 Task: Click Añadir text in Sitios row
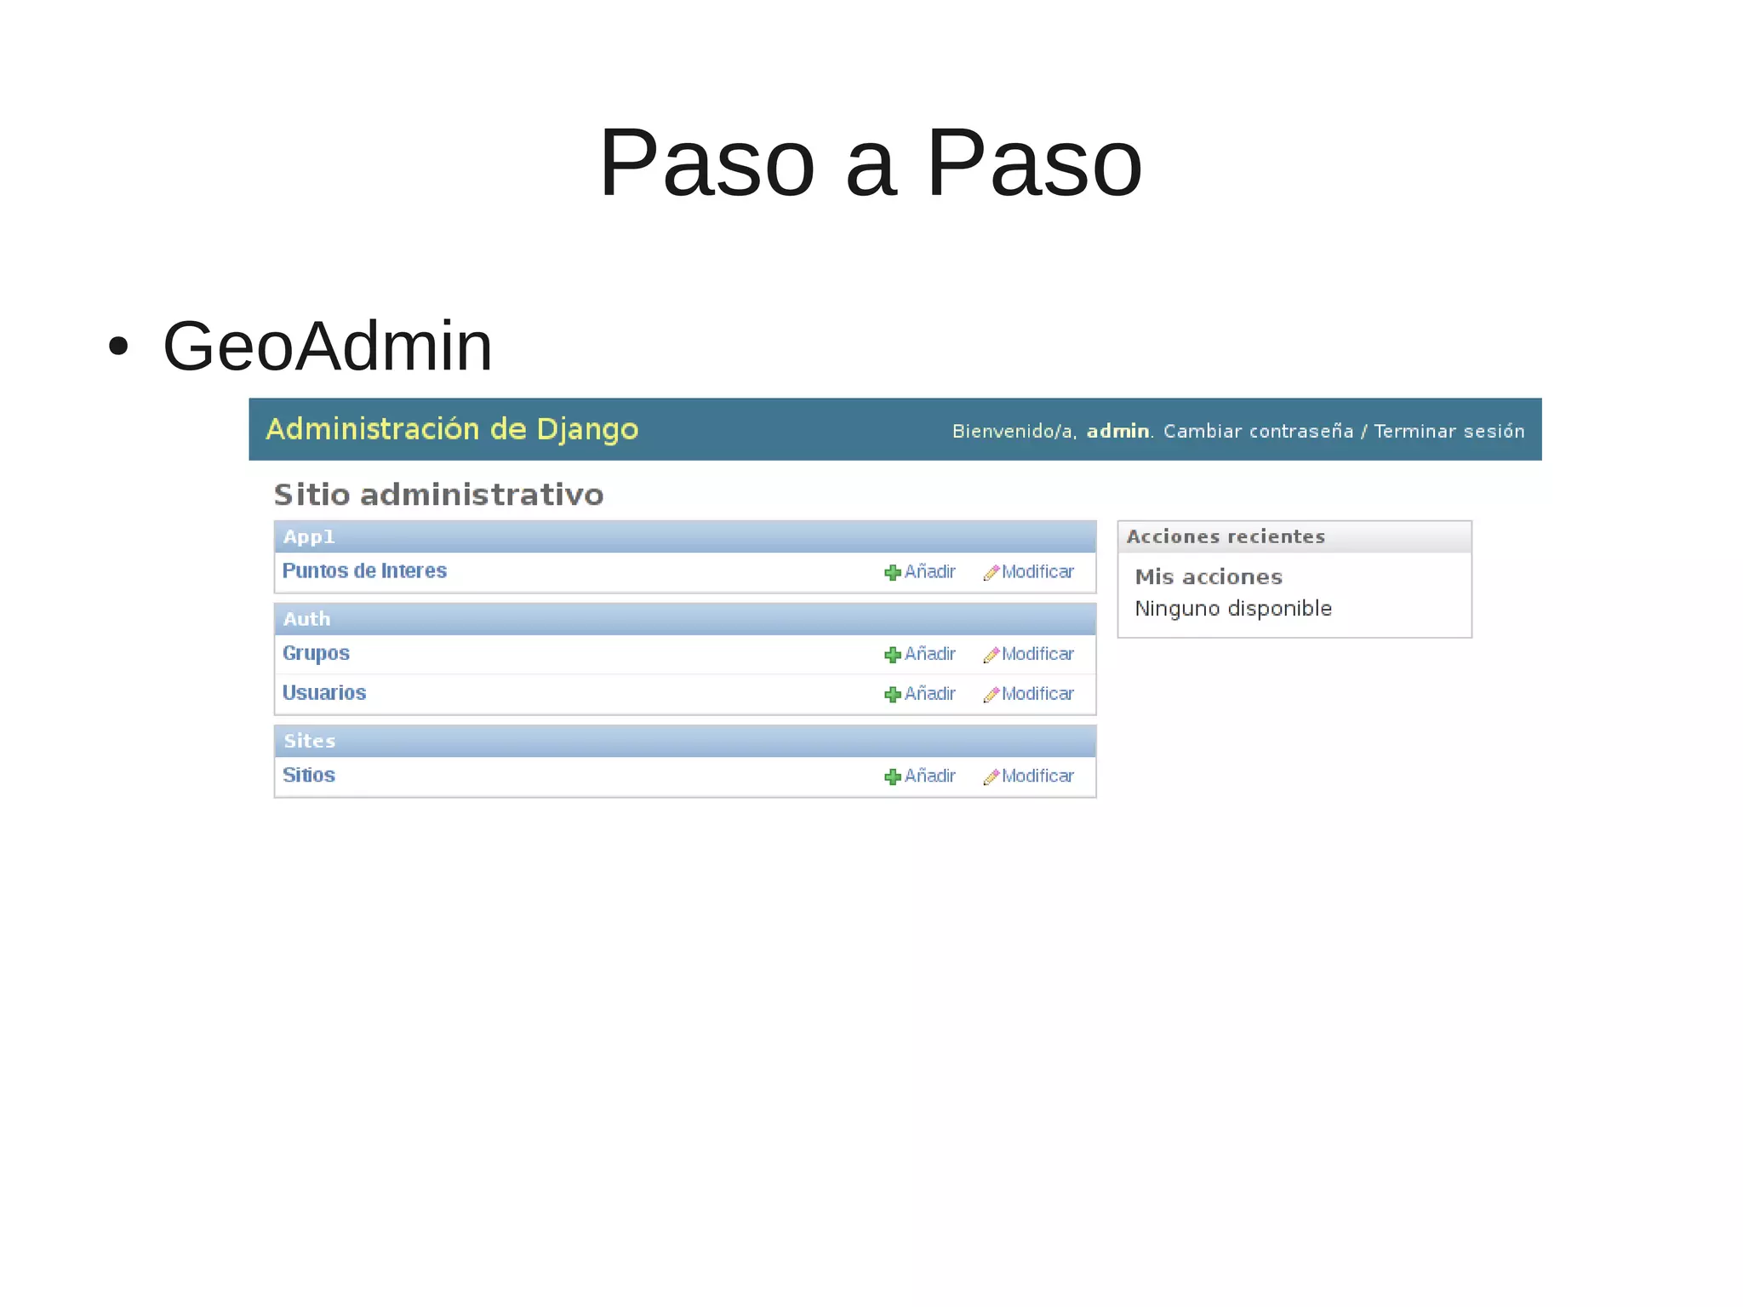point(929,776)
